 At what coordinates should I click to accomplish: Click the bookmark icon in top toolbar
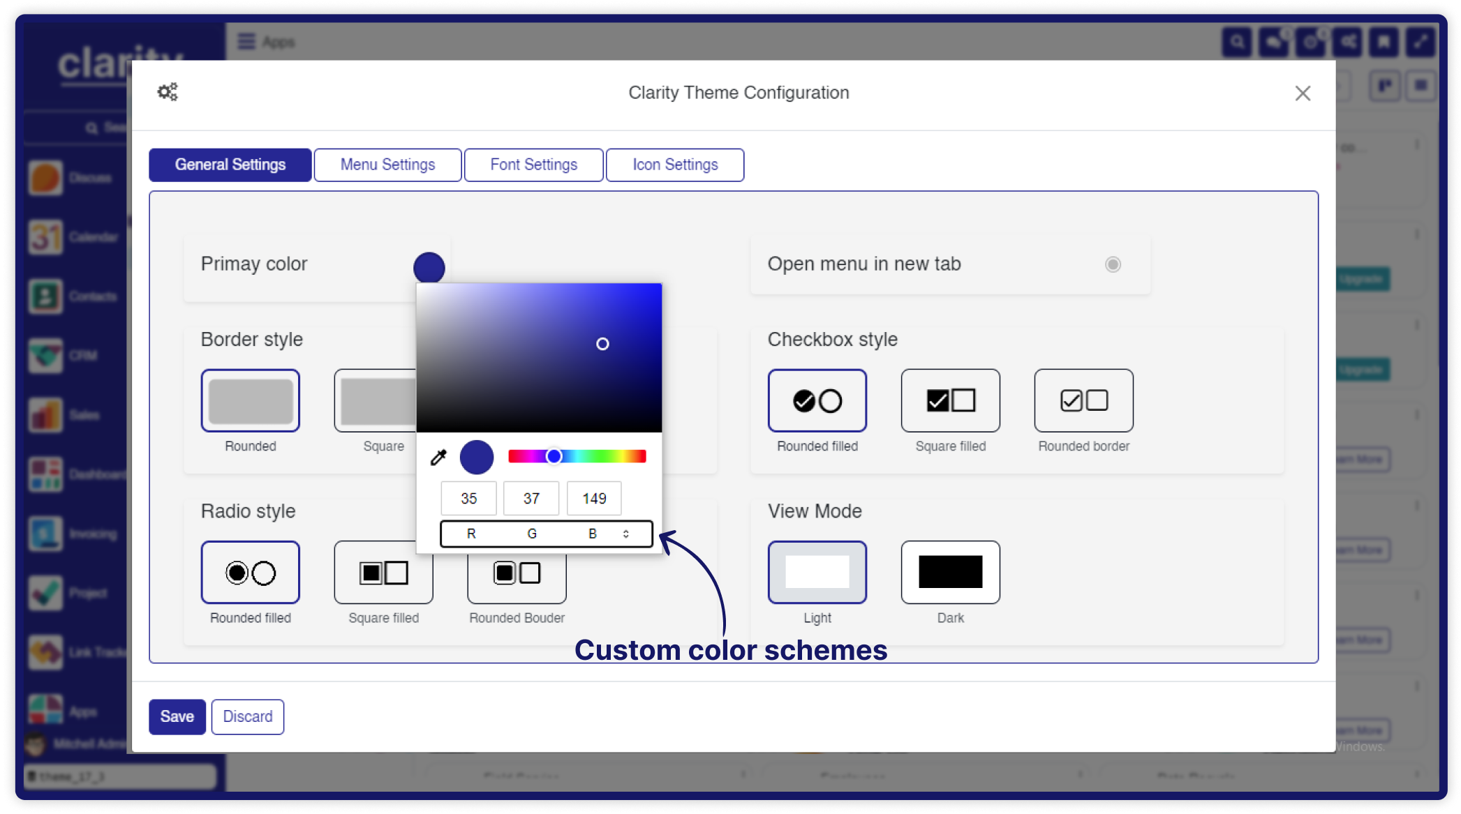tap(1384, 42)
